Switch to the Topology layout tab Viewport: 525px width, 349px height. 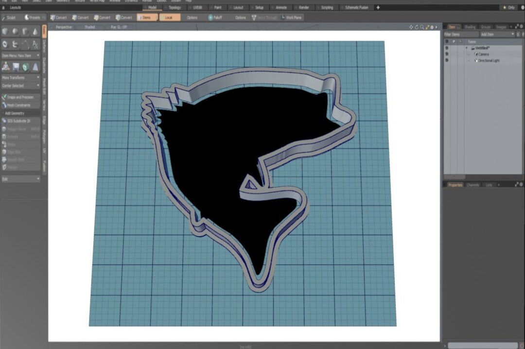pos(174,7)
